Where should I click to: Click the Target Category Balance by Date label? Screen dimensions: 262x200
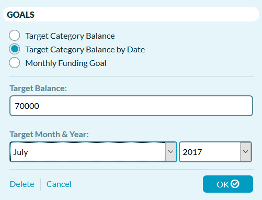coord(85,50)
